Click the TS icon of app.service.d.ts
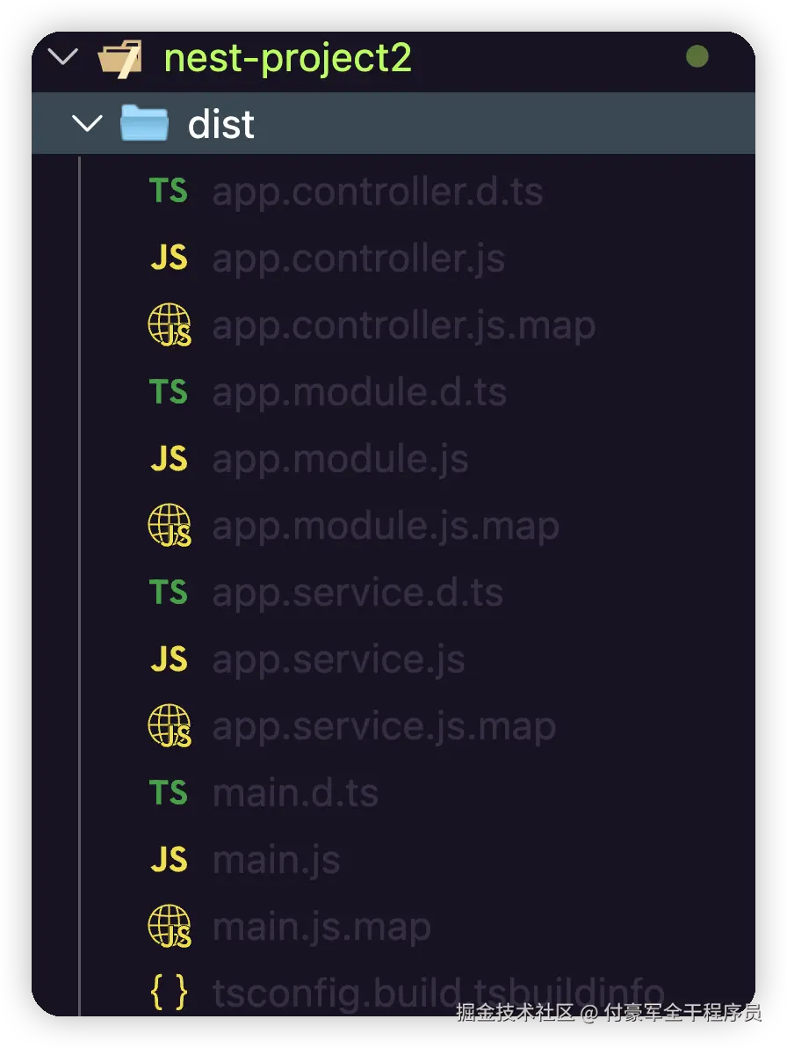This screenshot has height=1048, width=787. click(169, 593)
